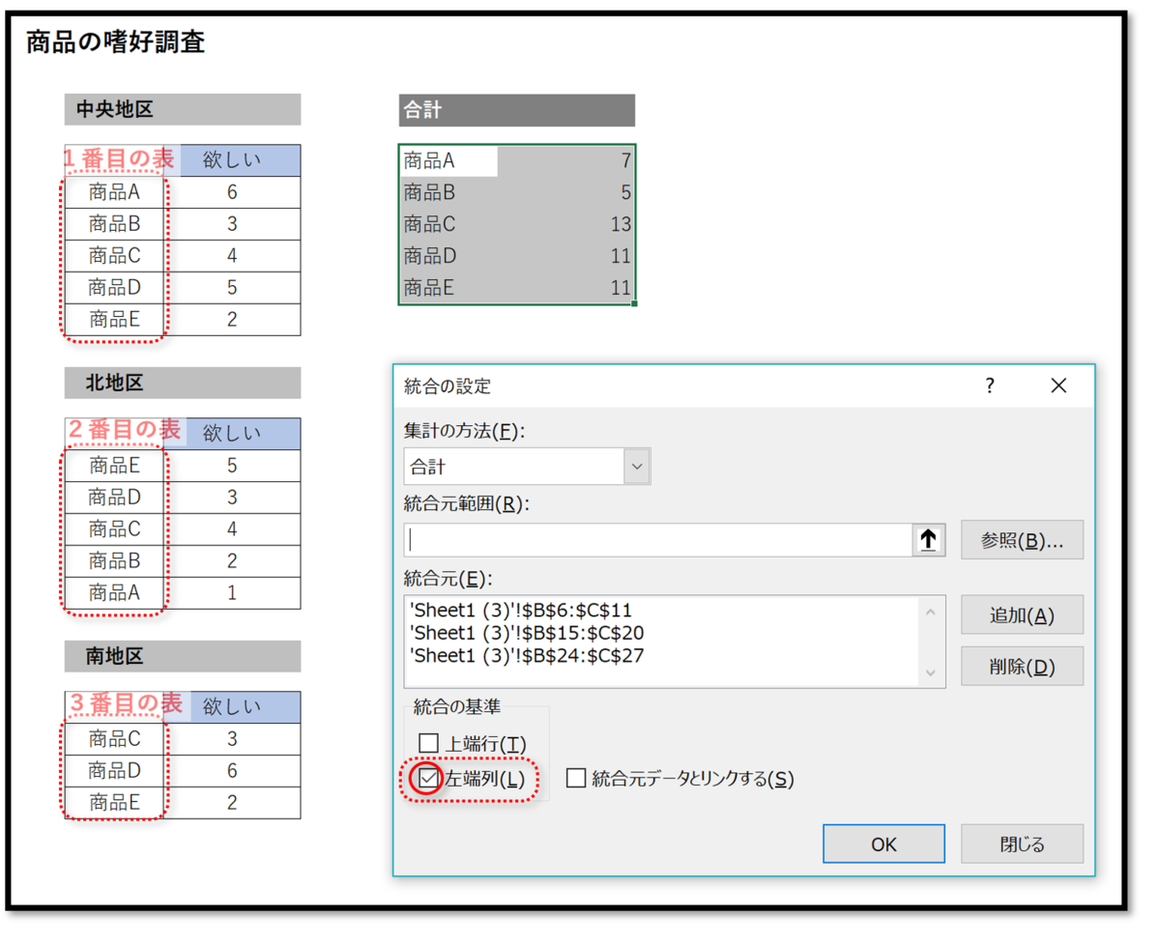Enable the 上端行 checkbox

pos(430,744)
